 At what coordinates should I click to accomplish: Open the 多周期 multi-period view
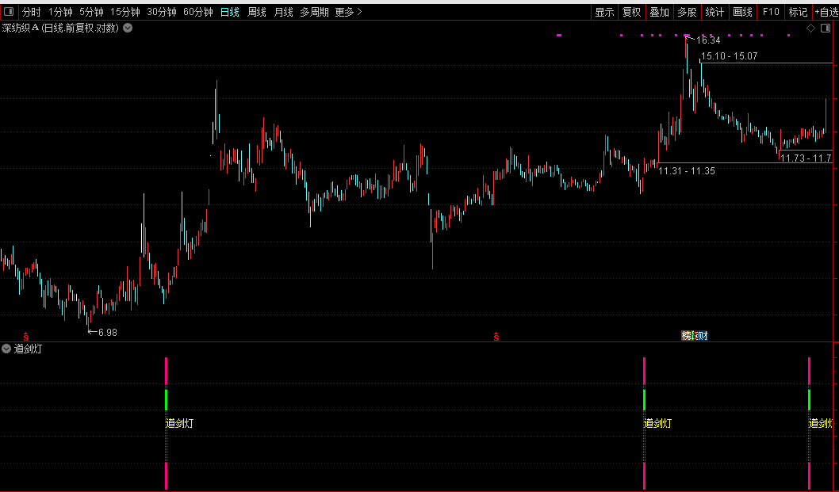314,12
